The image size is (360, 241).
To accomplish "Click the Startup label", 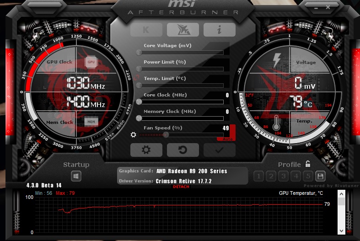I will pyautogui.click(x=76, y=165).
